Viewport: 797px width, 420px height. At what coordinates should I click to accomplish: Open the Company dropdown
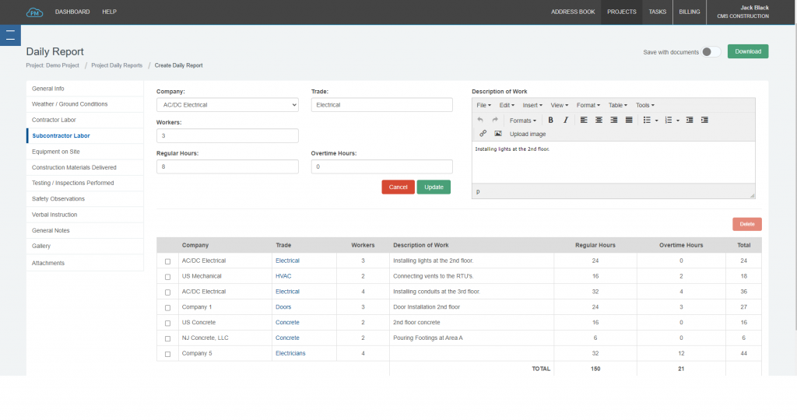point(227,105)
